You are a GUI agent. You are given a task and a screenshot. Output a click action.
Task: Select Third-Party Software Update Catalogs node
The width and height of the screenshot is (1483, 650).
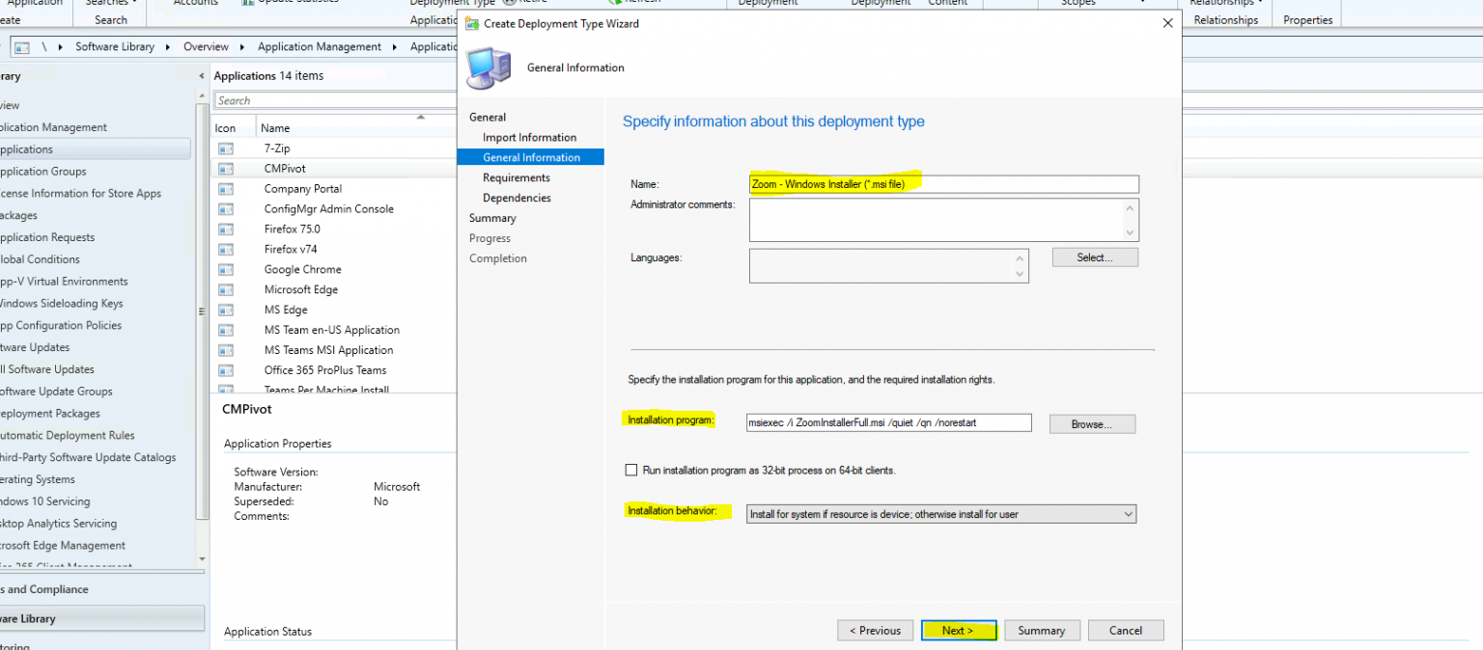[x=87, y=458]
